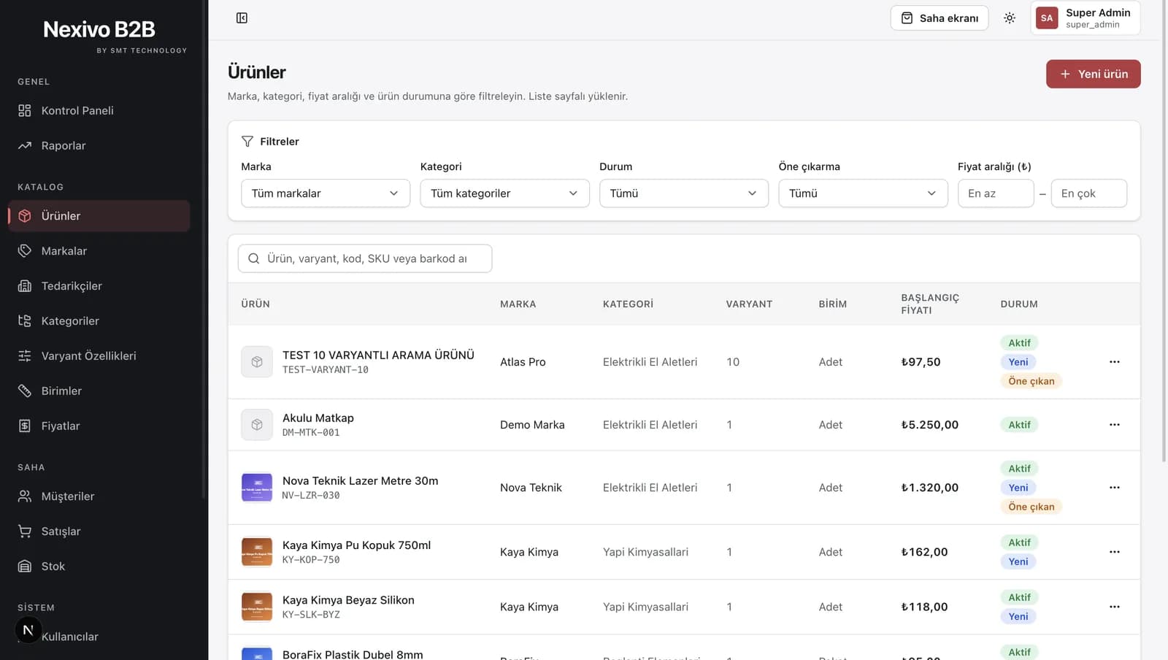Click the Kaya Kimya Pu Kopuk thumbnail

(x=257, y=551)
